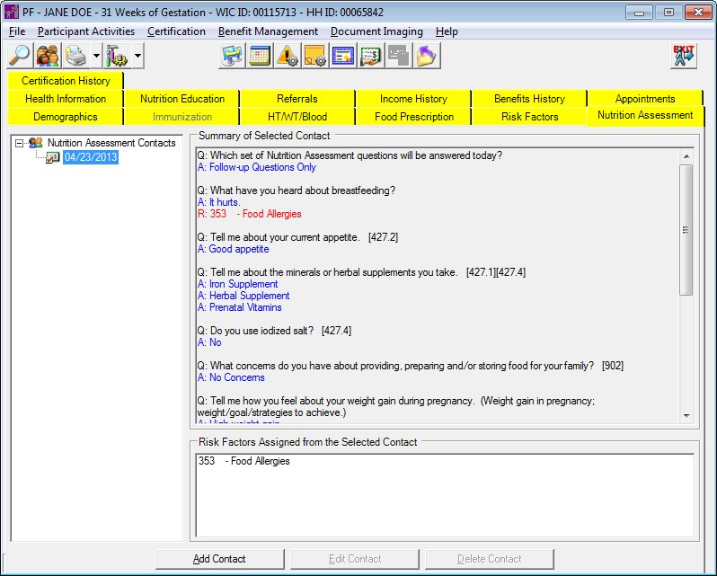Viewport: 717px width, 576px height.
Task: Click the red 'R: 353 - Food Allergies' line
Action: tap(249, 214)
